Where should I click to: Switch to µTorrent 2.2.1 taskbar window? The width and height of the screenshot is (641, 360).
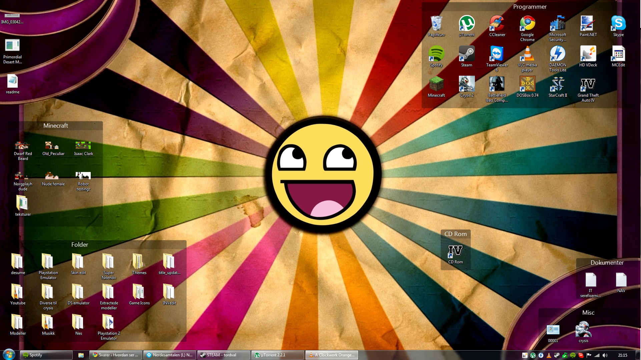[x=278, y=355]
